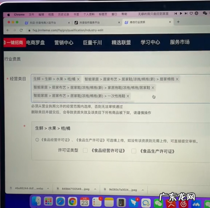Open the Notes app in dock

(x=109, y=202)
